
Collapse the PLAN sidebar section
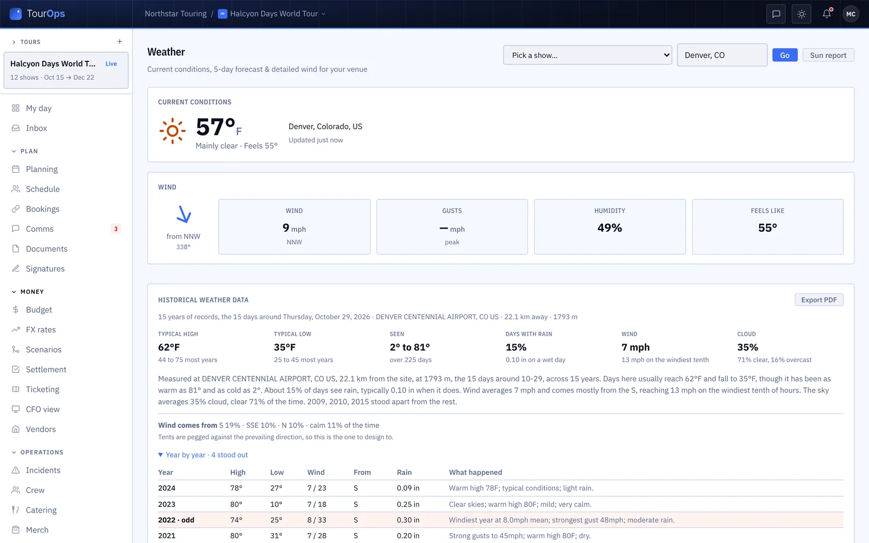point(25,151)
